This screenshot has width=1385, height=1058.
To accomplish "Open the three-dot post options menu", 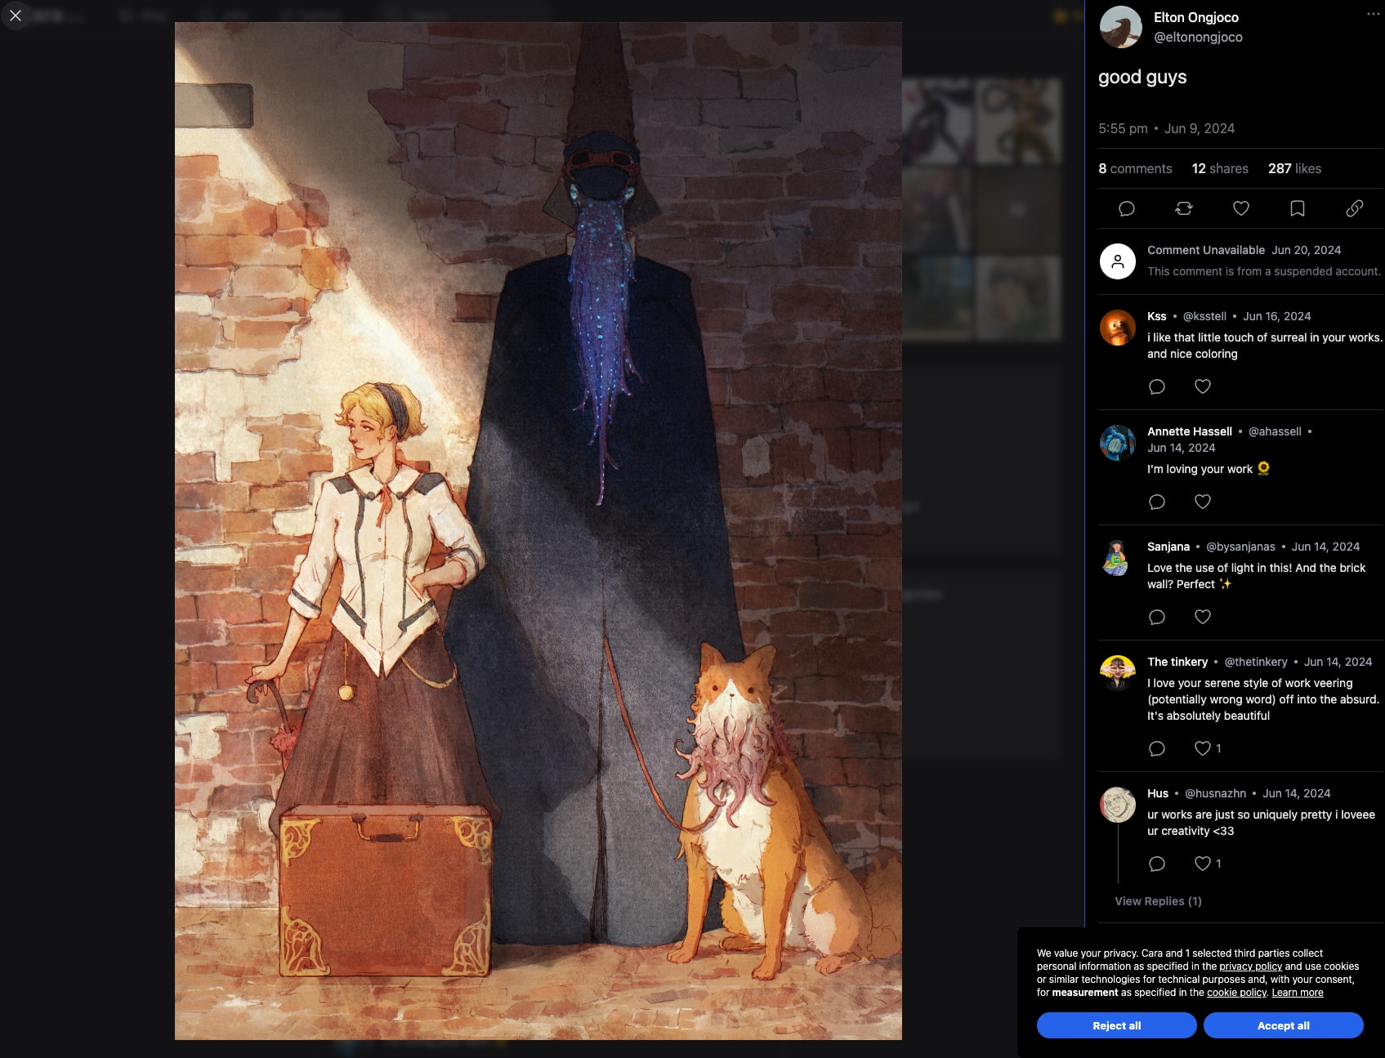I will (1373, 14).
